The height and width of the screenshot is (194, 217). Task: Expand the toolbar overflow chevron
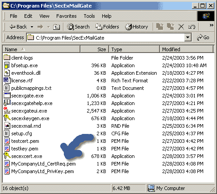(x=211, y=25)
